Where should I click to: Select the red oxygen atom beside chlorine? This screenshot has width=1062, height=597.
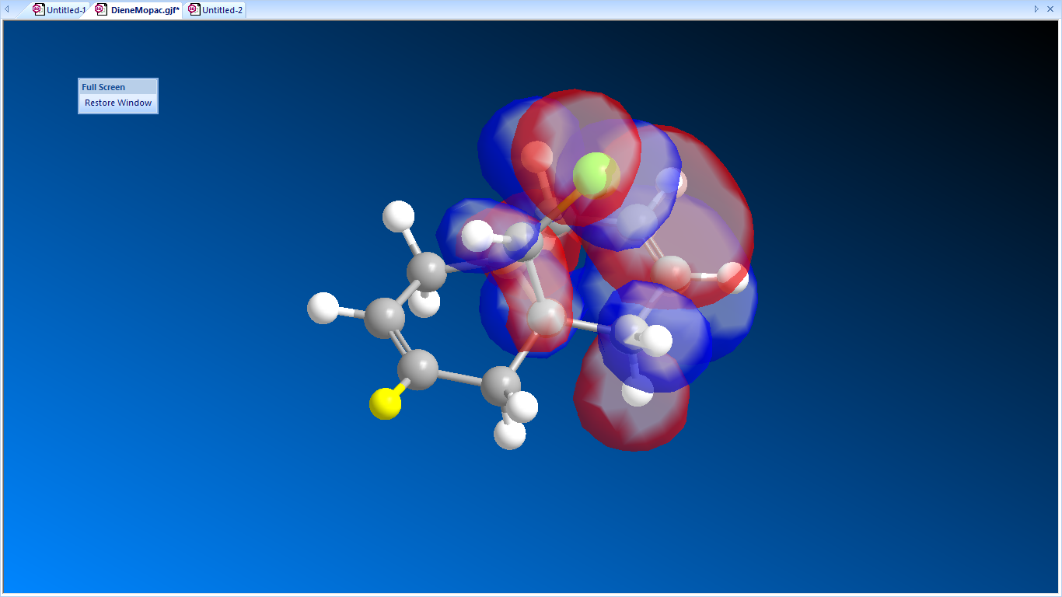(536, 157)
